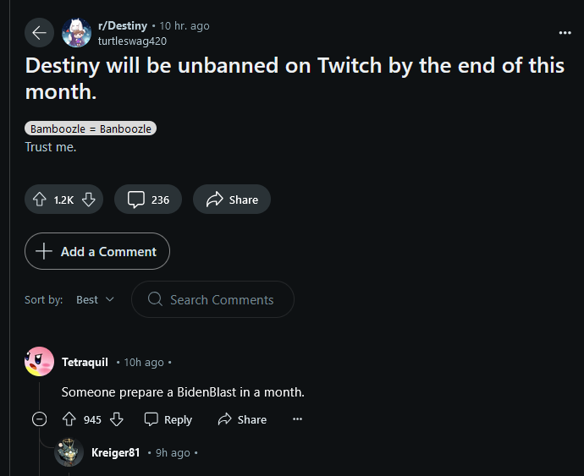Upvote the post with 1.2K votes
584x476 pixels.
(40, 200)
